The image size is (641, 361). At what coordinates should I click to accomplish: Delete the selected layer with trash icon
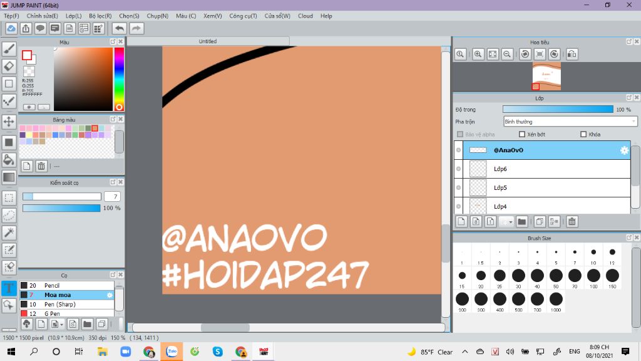click(x=572, y=221)
